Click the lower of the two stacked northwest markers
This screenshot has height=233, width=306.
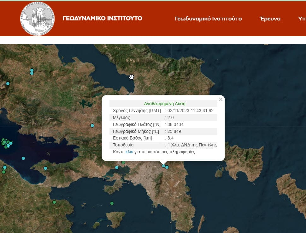(32, 73)
